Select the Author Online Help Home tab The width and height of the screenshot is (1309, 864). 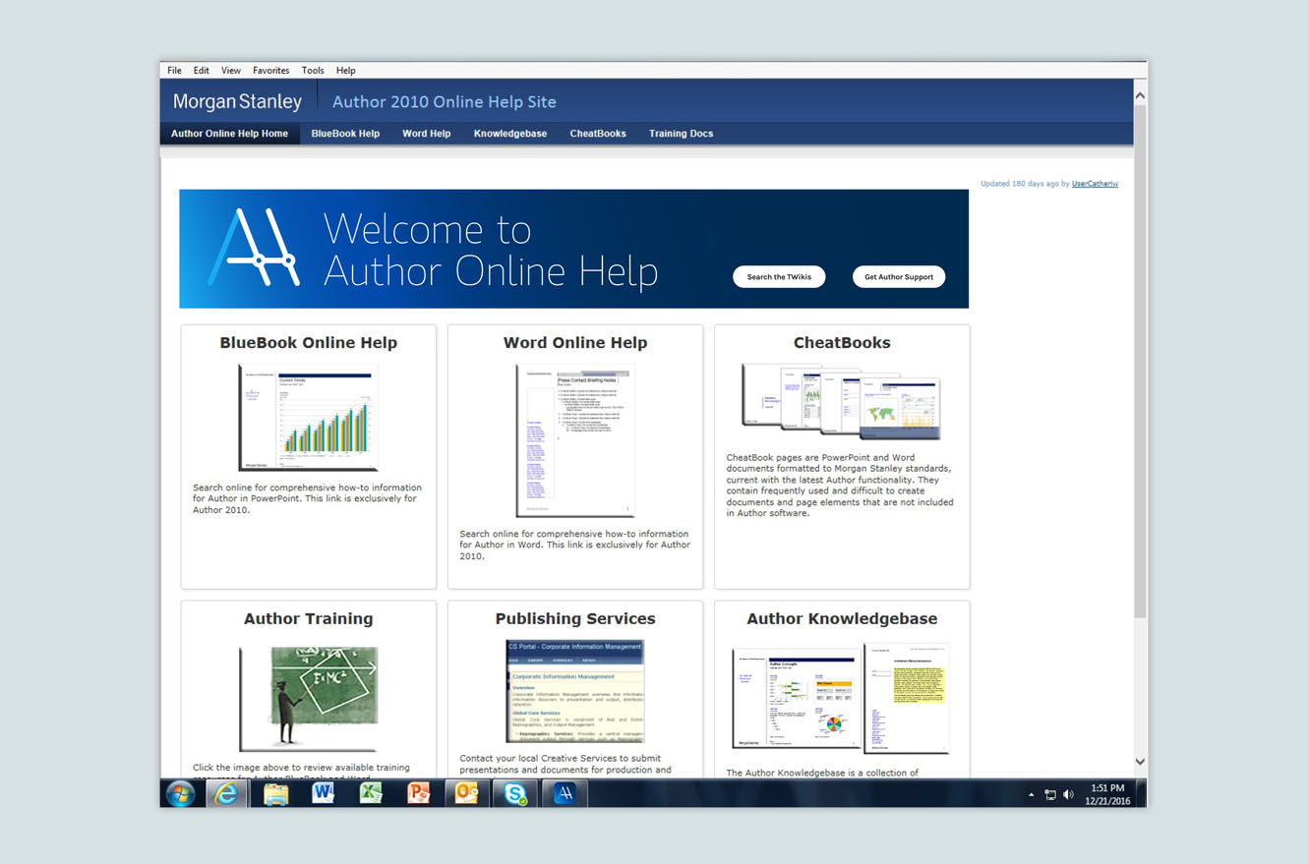click(230, 134)
